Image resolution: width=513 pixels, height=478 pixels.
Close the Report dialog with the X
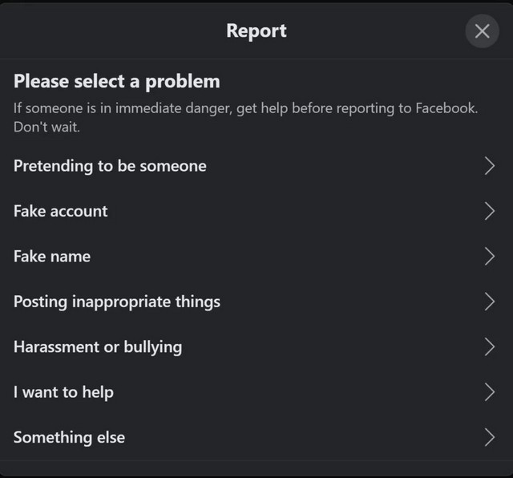pos(482,31)
